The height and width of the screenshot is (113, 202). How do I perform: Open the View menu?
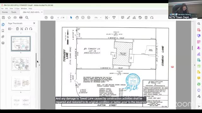11,8
